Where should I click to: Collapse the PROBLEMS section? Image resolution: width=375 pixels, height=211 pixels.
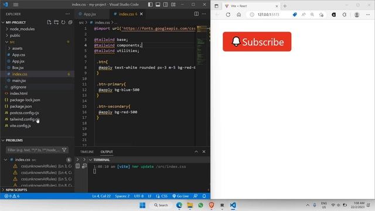pyautogui.click(x=14, y=140)
